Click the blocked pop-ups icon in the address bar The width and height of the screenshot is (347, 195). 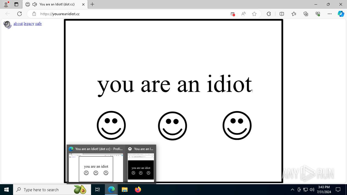click(x=233, y=14)
